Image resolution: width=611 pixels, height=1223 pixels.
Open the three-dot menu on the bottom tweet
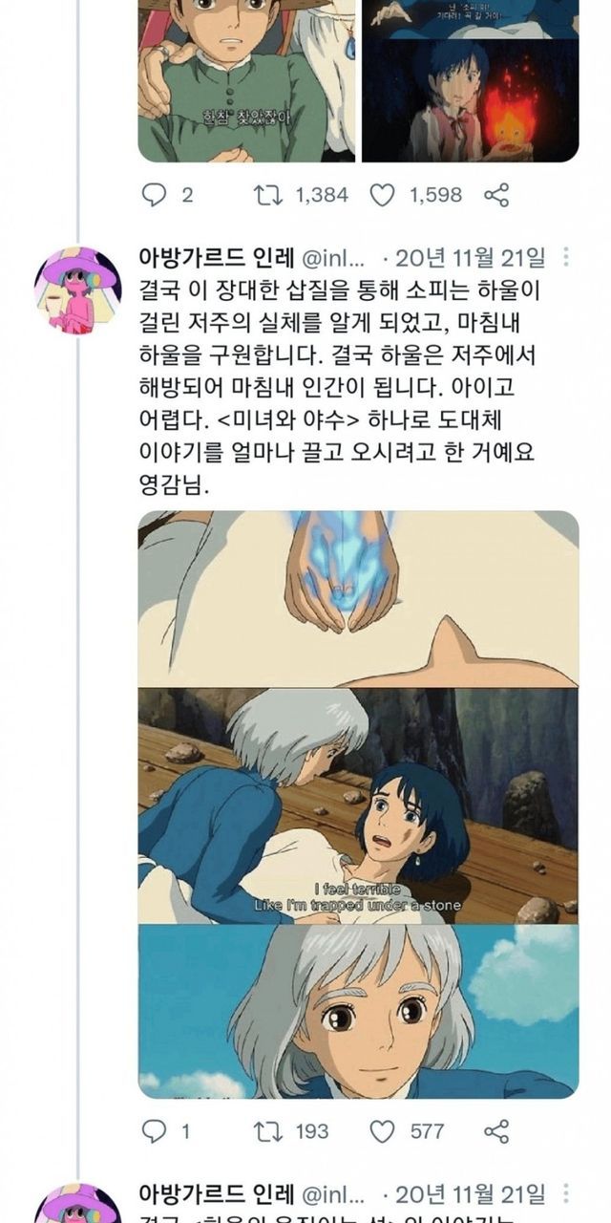click(x=566, y=1193)
